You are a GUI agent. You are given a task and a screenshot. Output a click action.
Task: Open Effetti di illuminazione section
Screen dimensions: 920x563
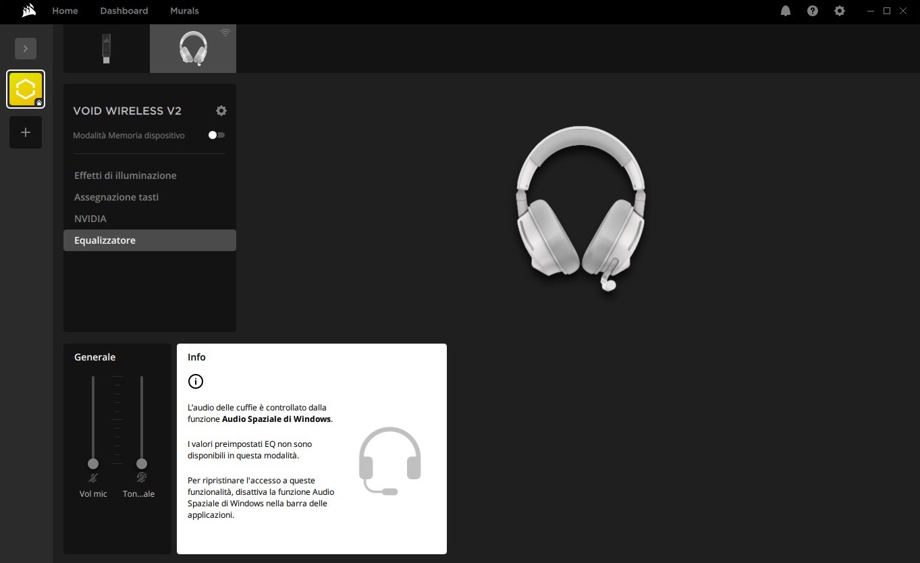coord(125,176)
